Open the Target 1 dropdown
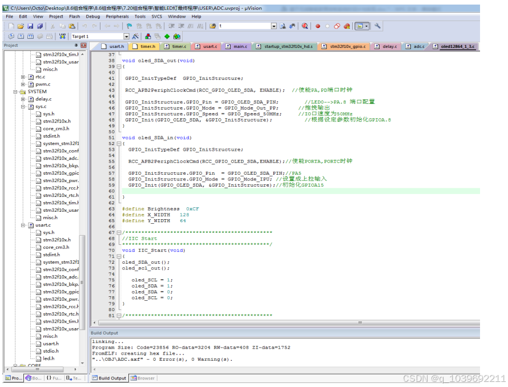This screenshot has width=508, height=387. point(126,37)
